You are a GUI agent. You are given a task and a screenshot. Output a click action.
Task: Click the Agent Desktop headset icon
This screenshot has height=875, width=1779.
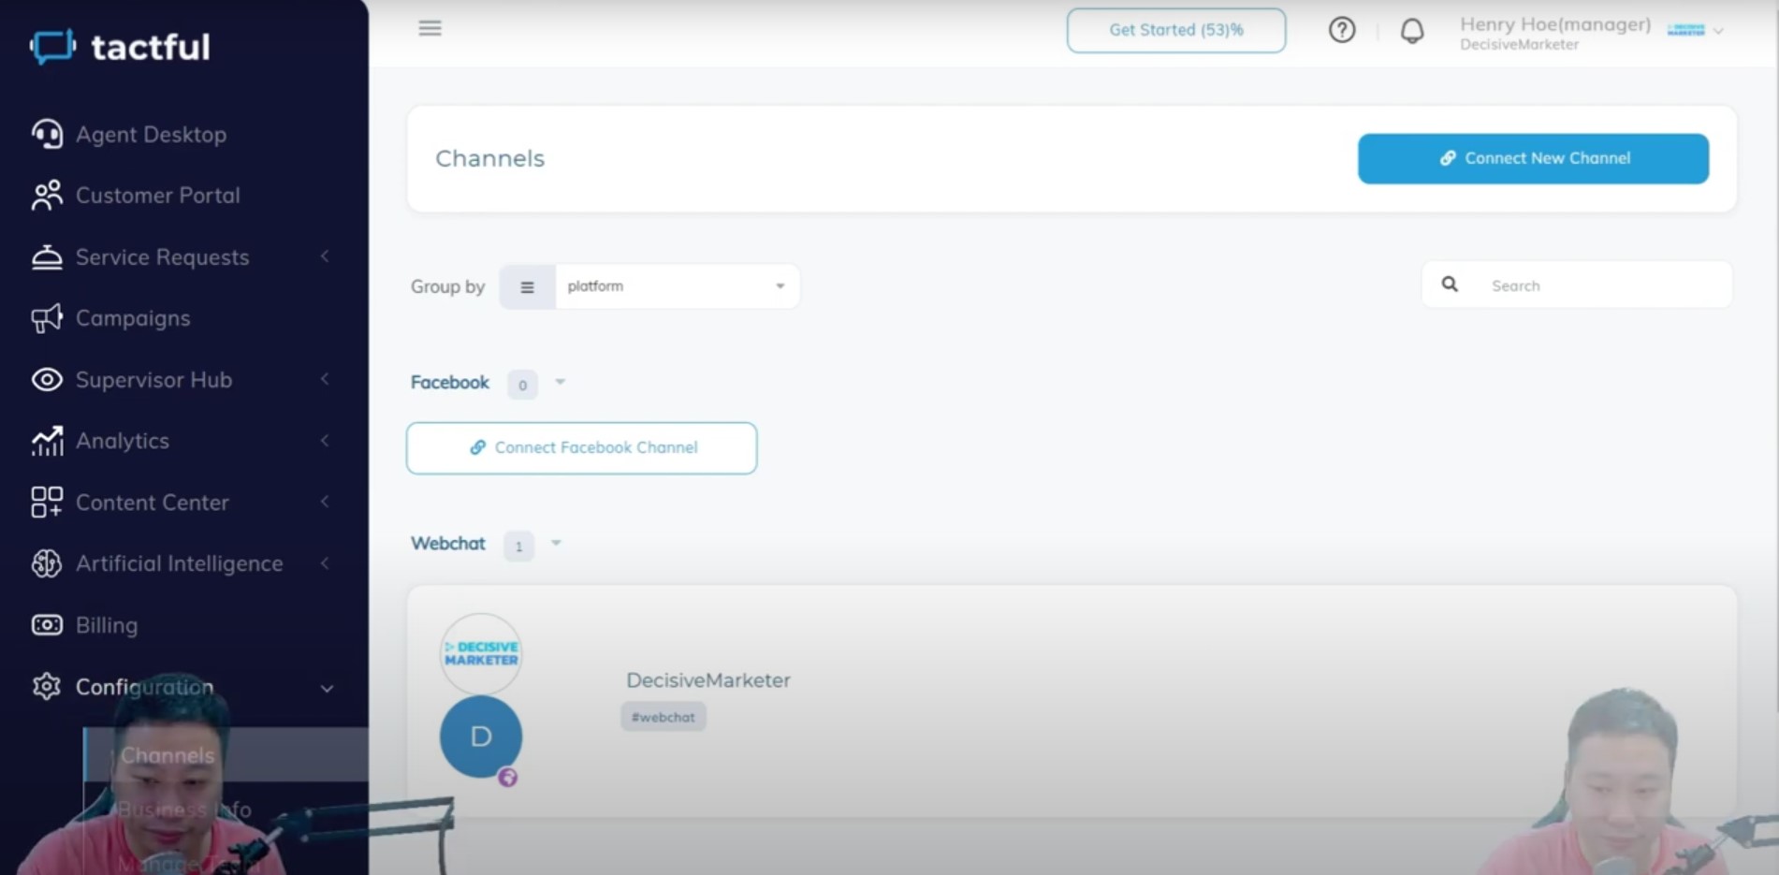(x=47, y=134)
